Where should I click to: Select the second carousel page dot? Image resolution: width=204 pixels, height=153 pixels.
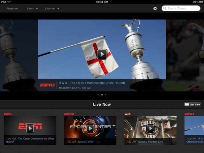click(x=102, y=95)
